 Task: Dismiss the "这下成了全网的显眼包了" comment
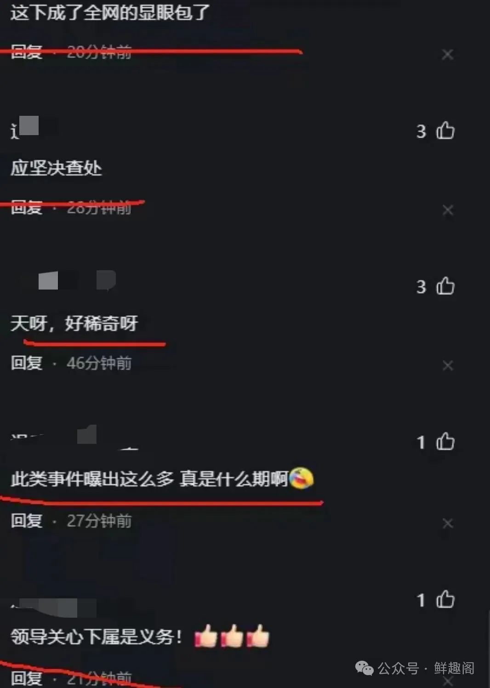(x=447, y=55)
